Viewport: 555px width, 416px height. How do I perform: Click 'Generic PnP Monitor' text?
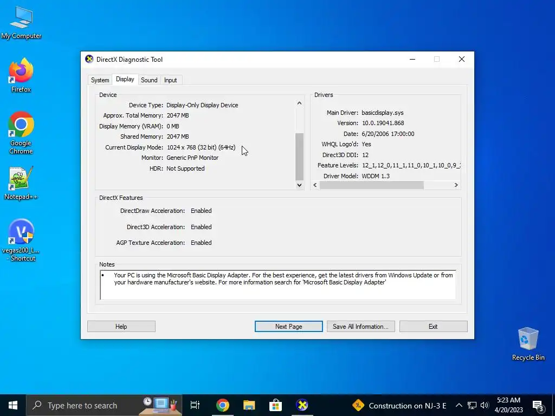tap(192, 158)
